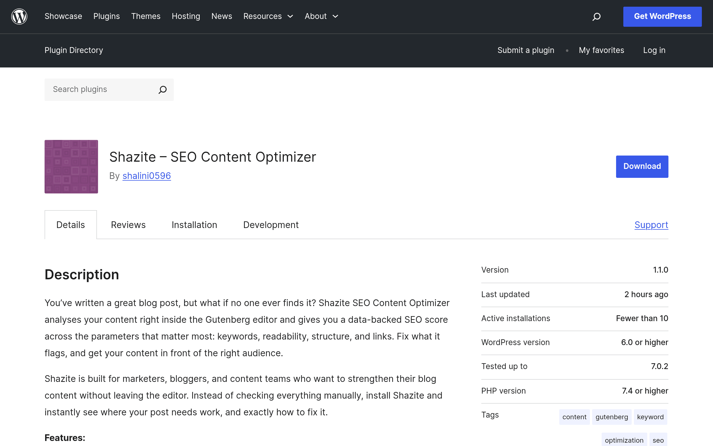Click the tested up to value 7.0.2

pos(659,366)
